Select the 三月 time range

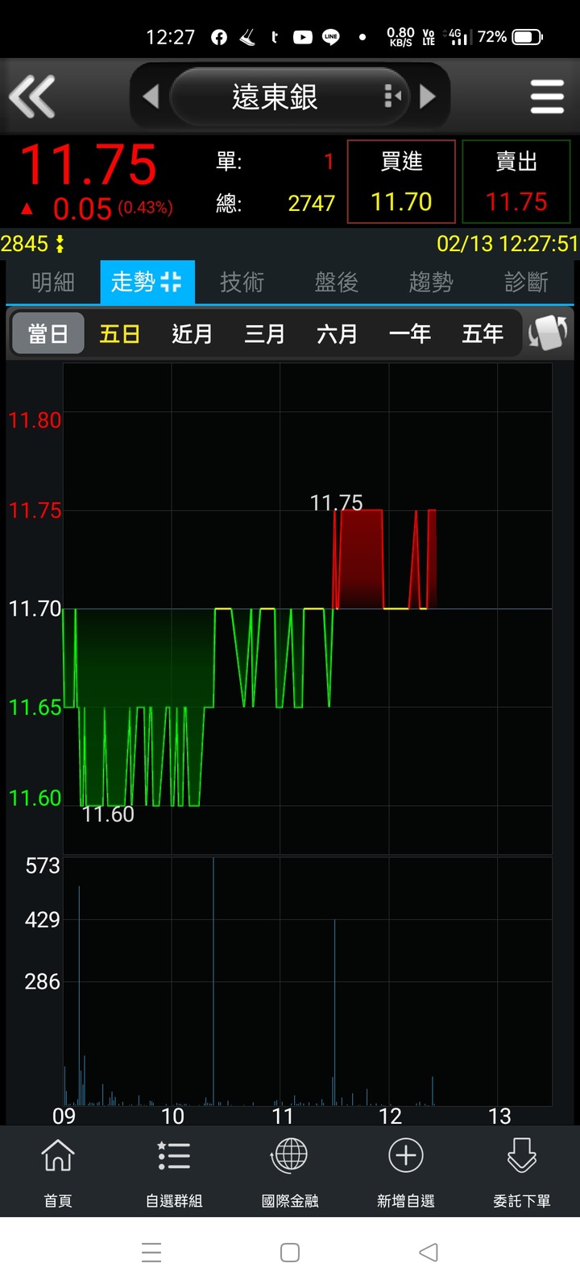coord(265,333)
